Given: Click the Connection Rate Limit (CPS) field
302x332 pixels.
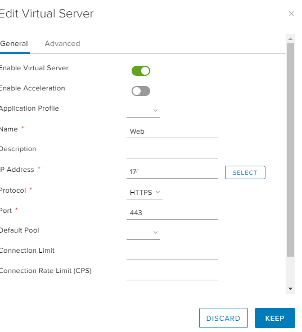Looking at the screenshot, I should coord(172,274).
